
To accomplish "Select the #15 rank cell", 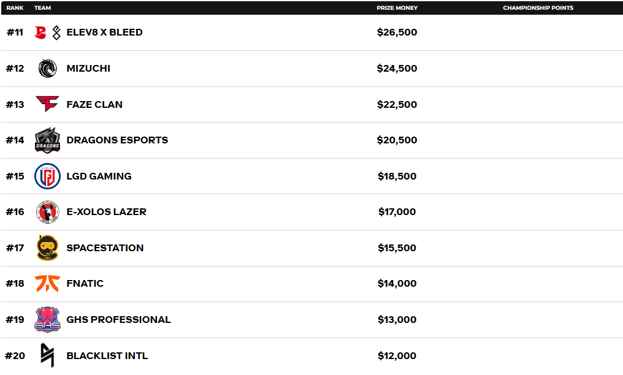I will pyautogui.click(x=15, y=176).
